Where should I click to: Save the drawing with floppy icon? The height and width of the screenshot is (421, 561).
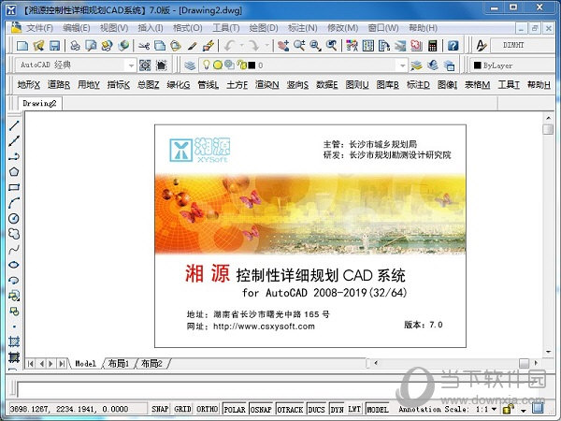54,46
